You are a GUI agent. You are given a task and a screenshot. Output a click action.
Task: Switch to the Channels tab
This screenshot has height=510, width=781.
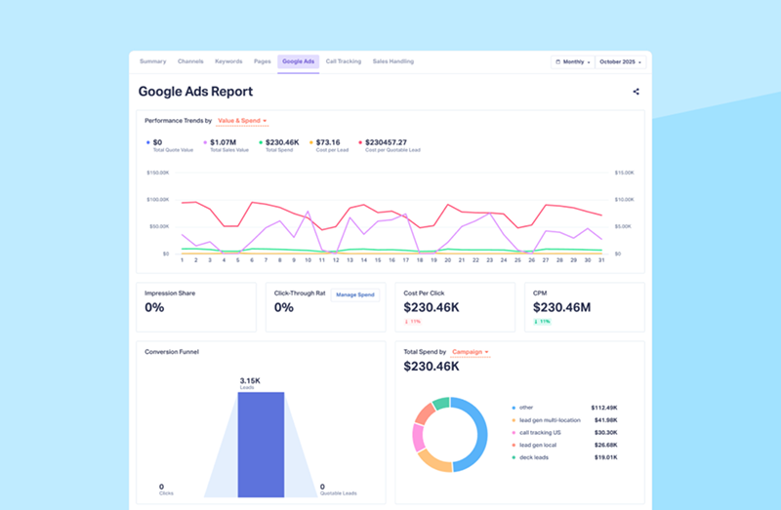pyautogui.click(x=190, y=61)
